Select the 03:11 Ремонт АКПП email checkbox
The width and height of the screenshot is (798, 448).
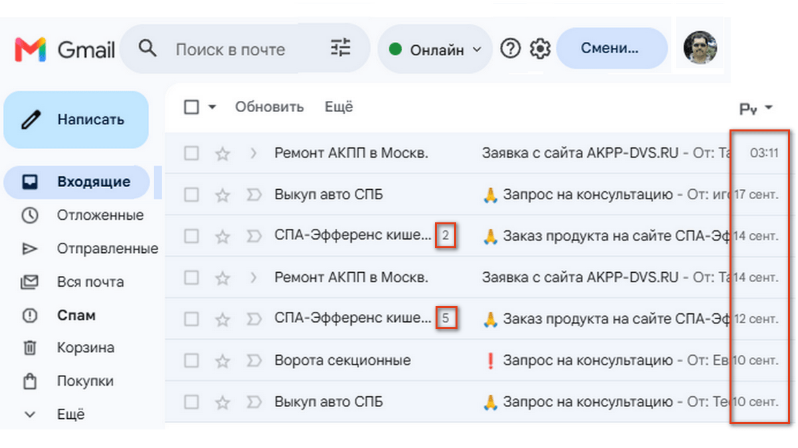click(192, 154)
